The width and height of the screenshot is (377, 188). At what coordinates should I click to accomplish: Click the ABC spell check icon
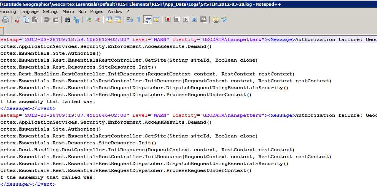tap(224, 20)
